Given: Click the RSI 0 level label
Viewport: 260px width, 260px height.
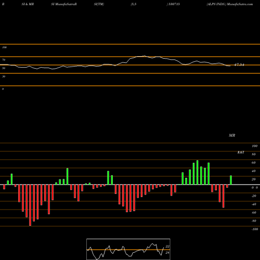Looking at the screenshot, I should [3, 89].
